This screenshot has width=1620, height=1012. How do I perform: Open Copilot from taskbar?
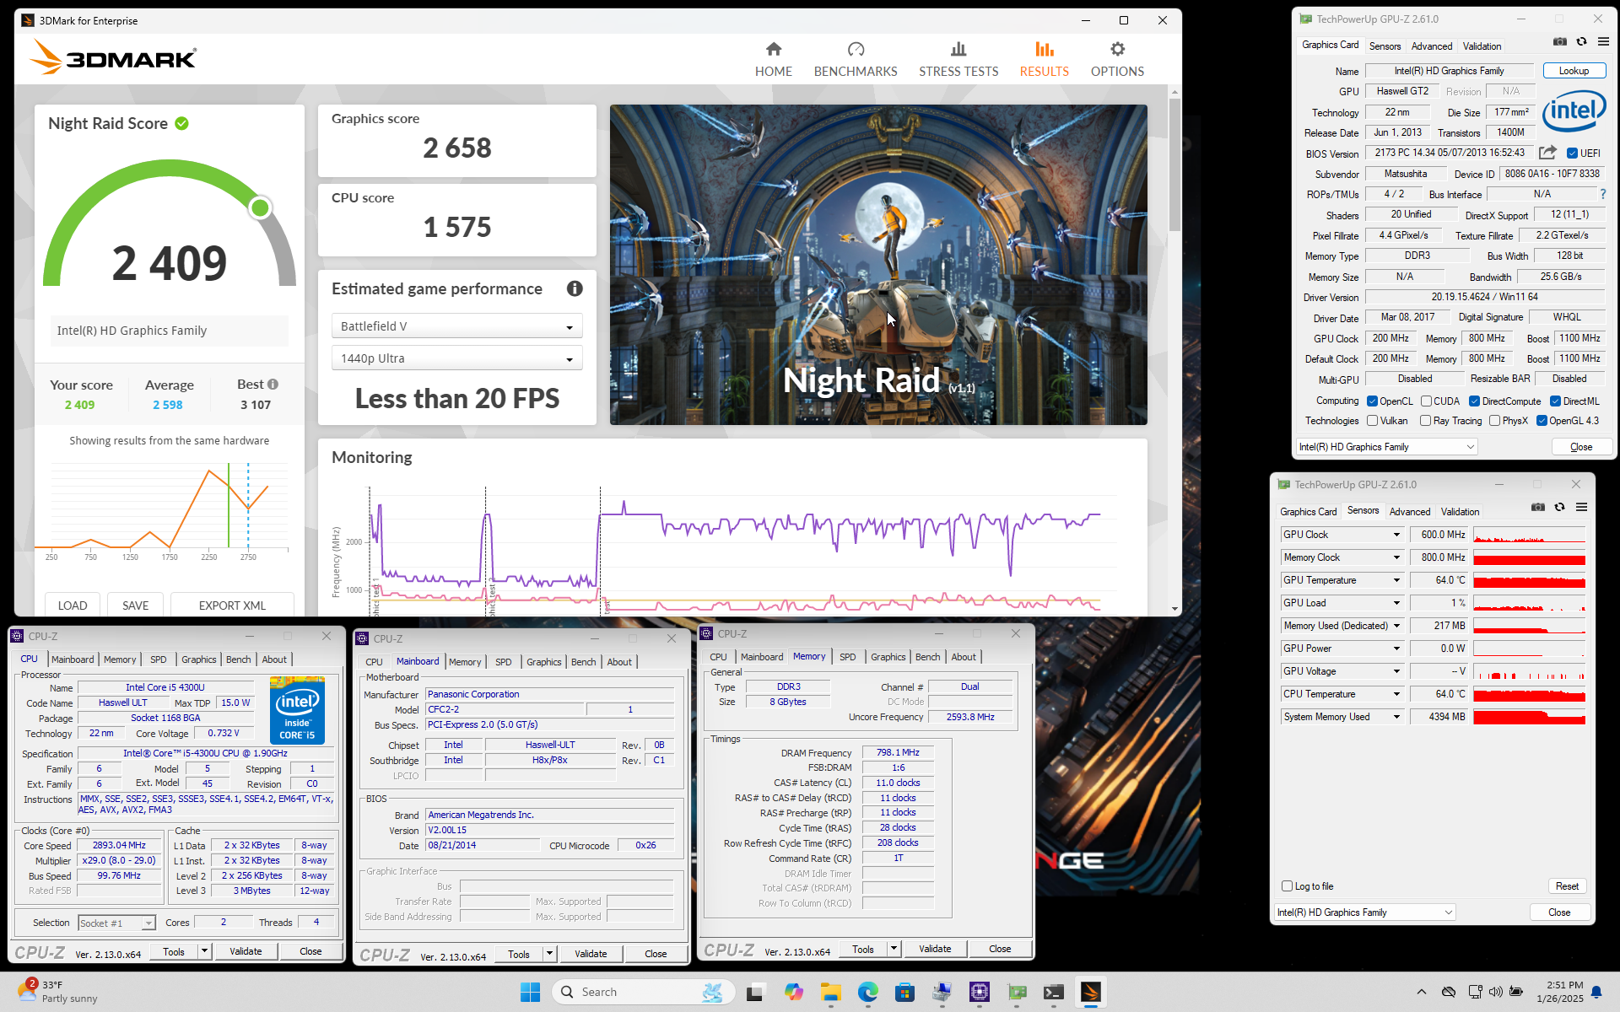[x=794, y=992]
